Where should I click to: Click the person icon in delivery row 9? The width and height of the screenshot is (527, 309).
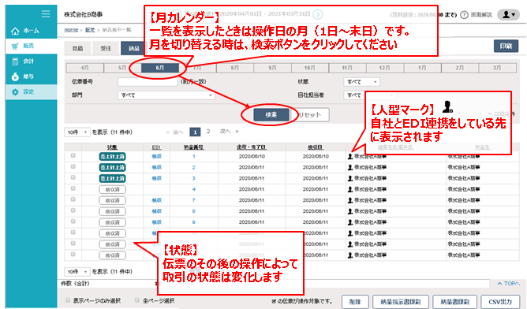349,222
